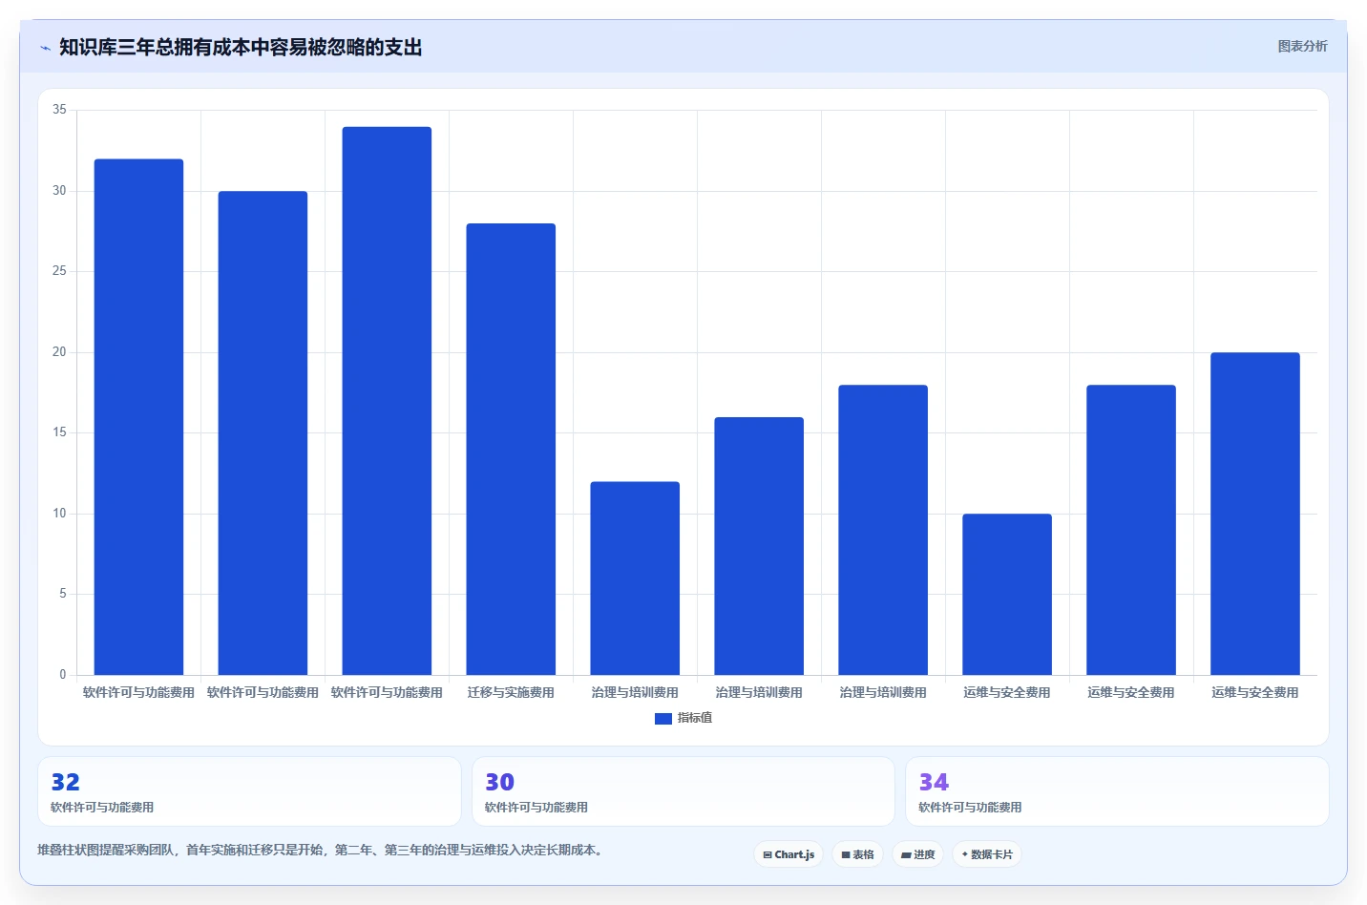
Task: Click the 表格 tag chip
Action: (857, 854)
